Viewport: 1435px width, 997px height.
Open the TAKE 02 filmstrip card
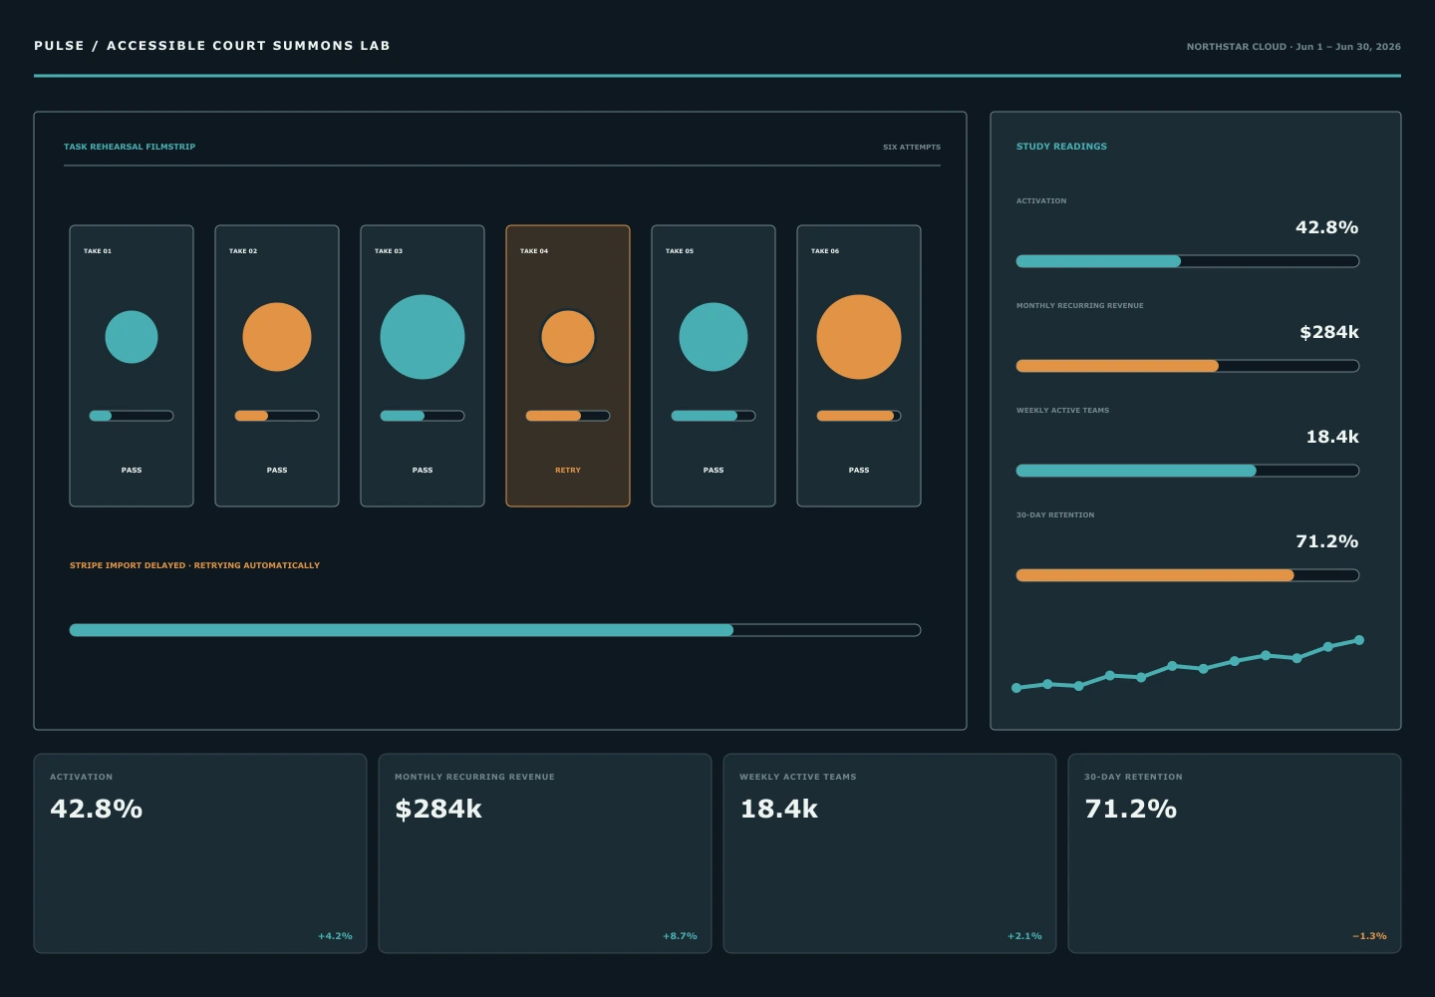point(277,366)
